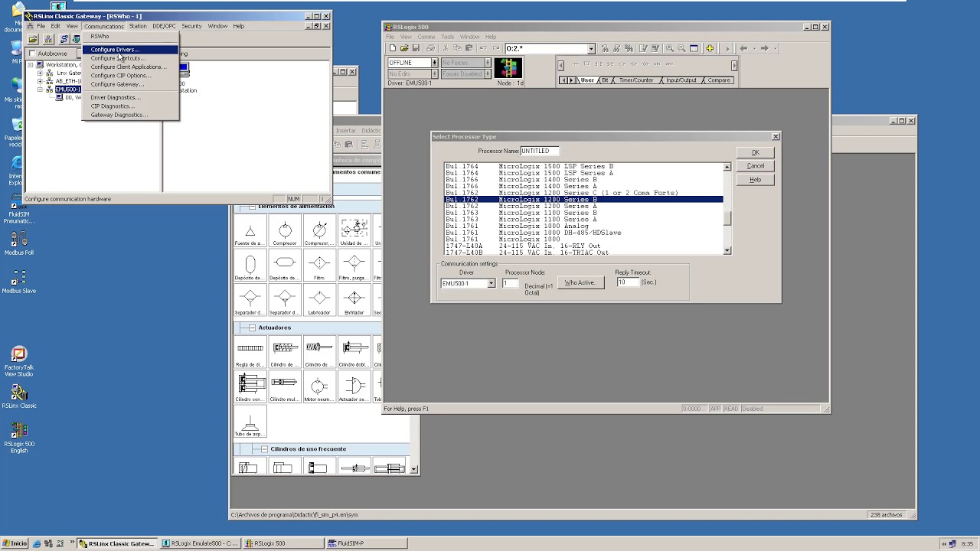
Task: Select the Enfriador symbol
Action: coord(354,301)
